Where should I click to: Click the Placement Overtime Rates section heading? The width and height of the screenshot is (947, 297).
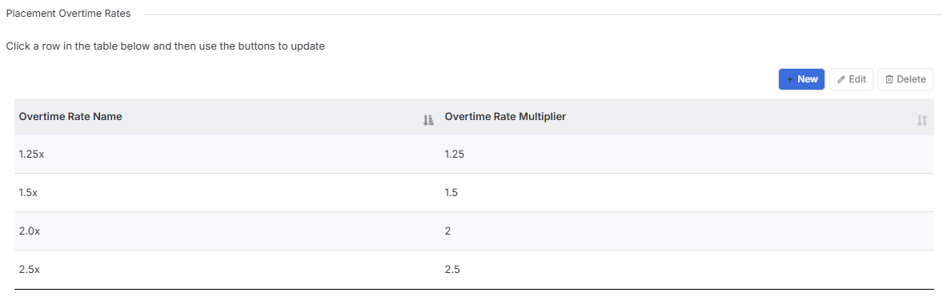(x=68, y=14)
